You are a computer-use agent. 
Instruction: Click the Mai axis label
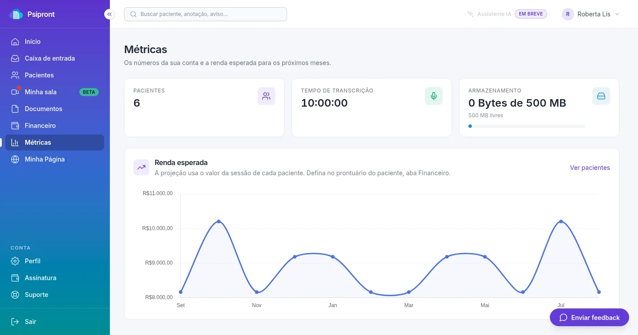[x=485, y=305]
